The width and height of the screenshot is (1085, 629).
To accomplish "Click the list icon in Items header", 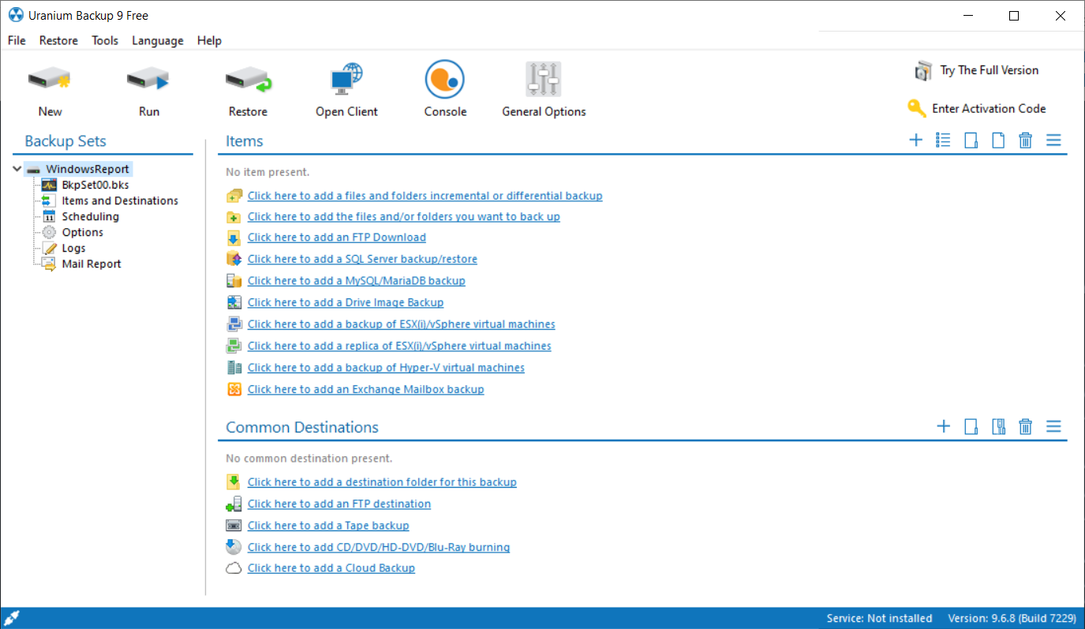I will tap(943, 140).
